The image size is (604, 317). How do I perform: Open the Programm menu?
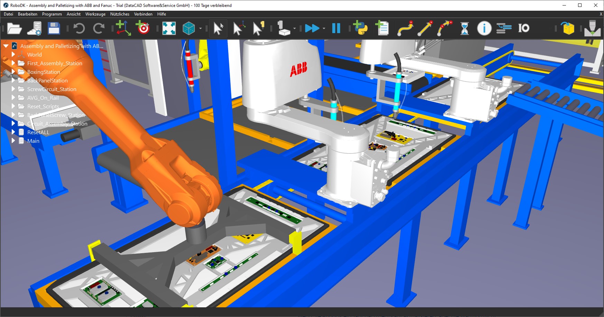[52, 14]
